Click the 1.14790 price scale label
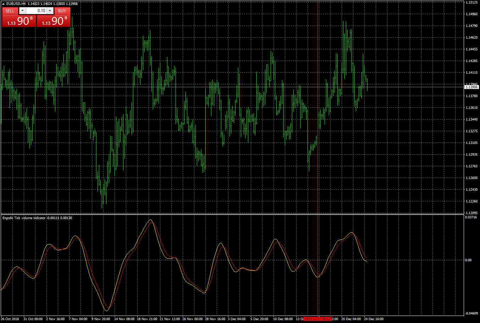 (x=471, y=26)
